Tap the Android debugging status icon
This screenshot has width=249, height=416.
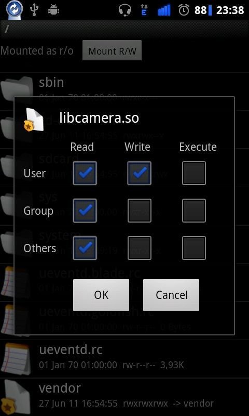53,10
